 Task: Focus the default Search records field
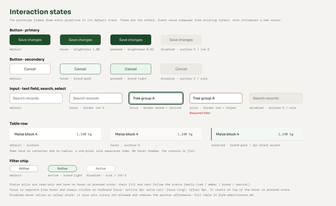(x=36, y=98)
